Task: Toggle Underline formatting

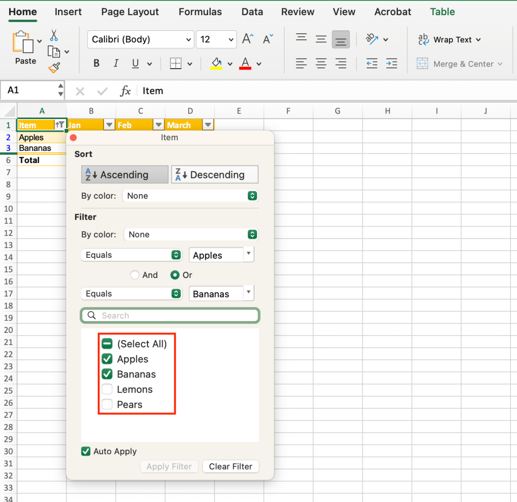Action: pos(135,63)
